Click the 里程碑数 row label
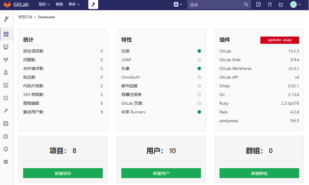The height and width of the screenshot is (185, 309). pos(31,103)
